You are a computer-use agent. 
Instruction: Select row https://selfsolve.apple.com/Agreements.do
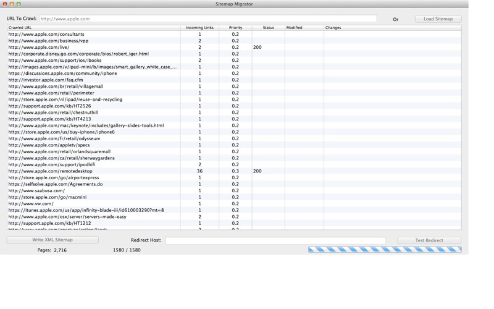coord(234,184)
